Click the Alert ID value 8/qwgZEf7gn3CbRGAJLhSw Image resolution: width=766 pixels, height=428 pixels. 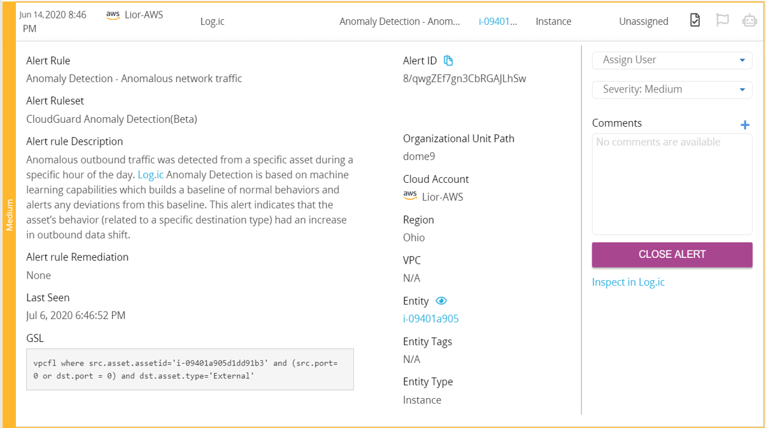pyautogui.click(x=465, y=78)
